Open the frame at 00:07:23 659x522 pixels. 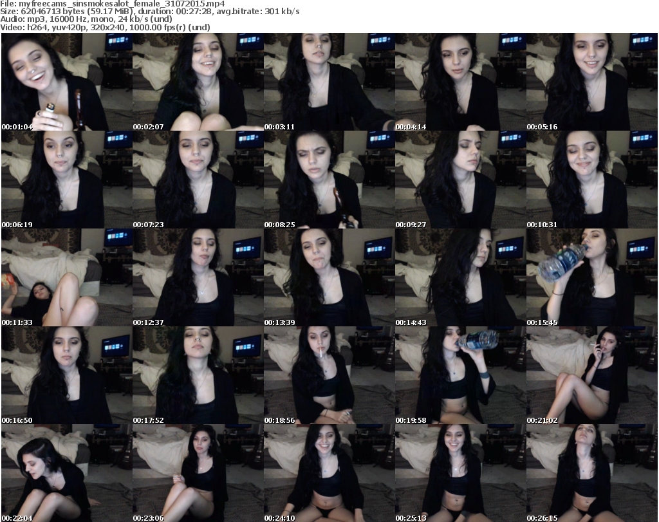(x=198, y=180)
